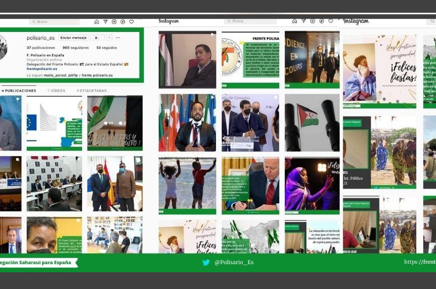Open Canarias podium speech video thumbnail

(x=250, y=123)
